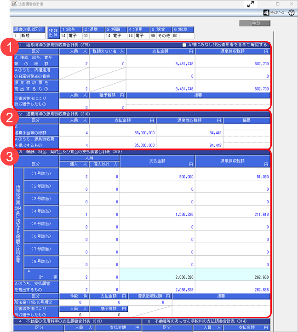Viewport: 298px width, 332px height.
Task: Click その他 value under 5:譲受
Action: pyautogui.click(x=164, y=35)
